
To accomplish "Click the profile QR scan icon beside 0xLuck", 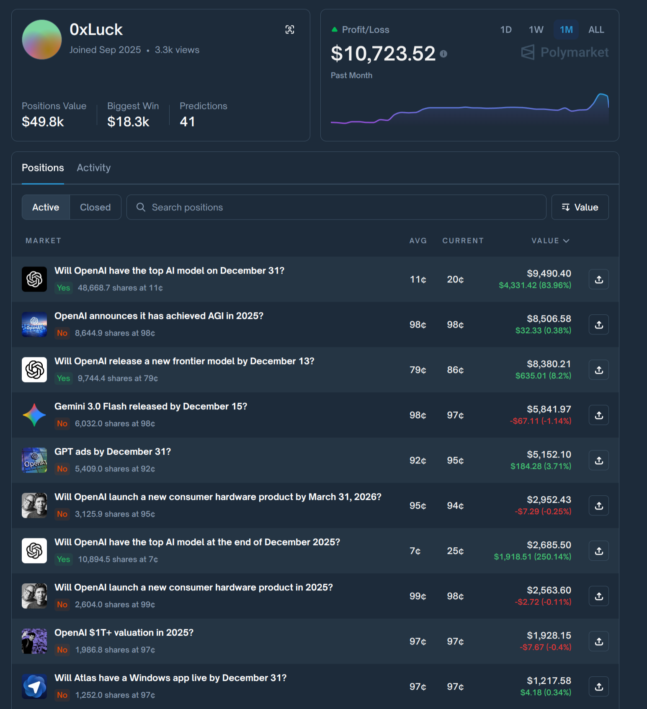I will tap(290, 29).
